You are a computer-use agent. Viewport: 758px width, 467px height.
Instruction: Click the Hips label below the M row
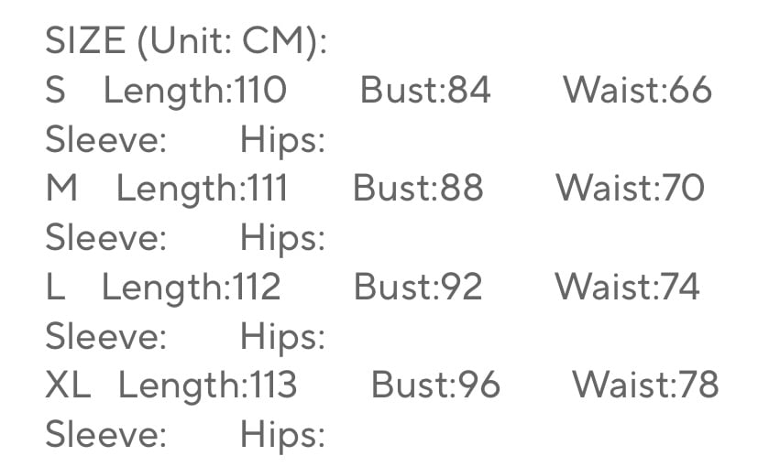pyautogui.click(x=283, y=238)
